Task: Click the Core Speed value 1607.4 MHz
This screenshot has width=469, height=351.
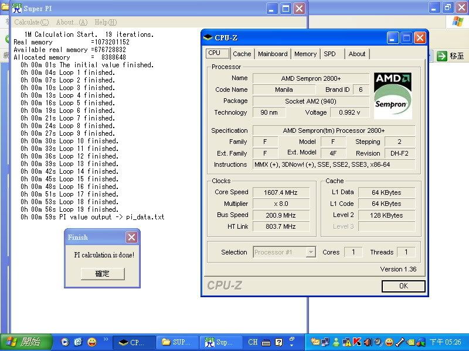Action: click(x=281, y=192)
